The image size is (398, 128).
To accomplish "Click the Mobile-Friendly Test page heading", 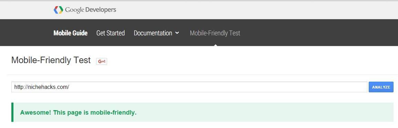I will pyautogui.click(x=51, y=60).
